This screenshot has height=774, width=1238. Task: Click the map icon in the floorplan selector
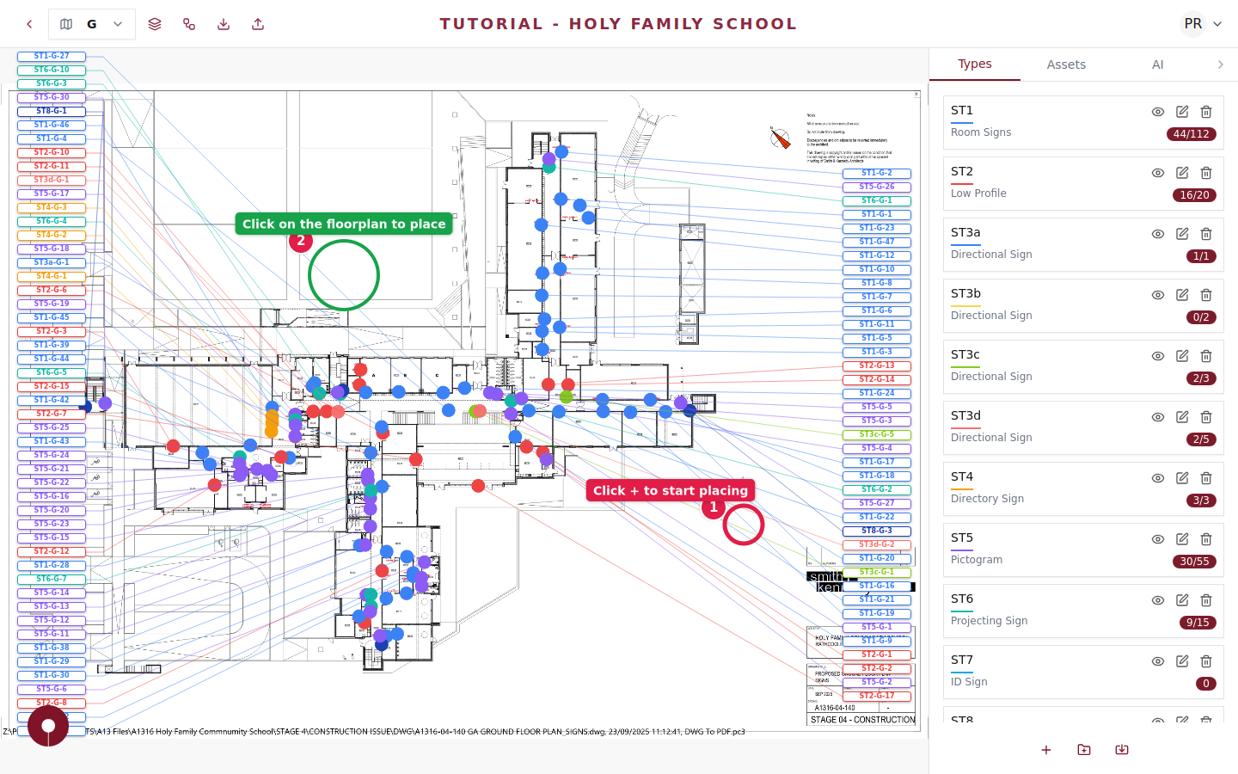tap(66, 23)
